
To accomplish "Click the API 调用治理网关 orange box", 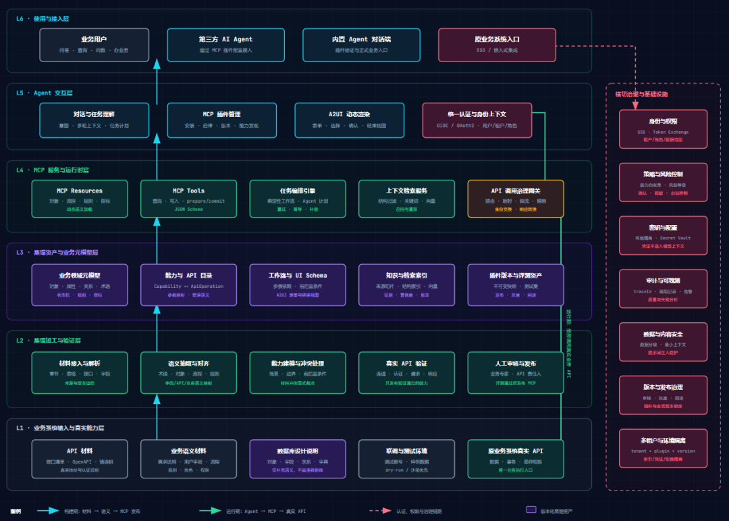I will coord(516,199).
